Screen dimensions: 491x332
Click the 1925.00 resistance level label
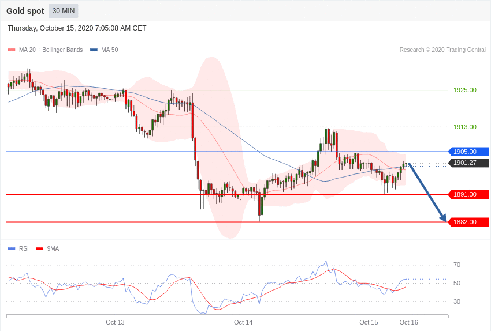tap(465, 90)
